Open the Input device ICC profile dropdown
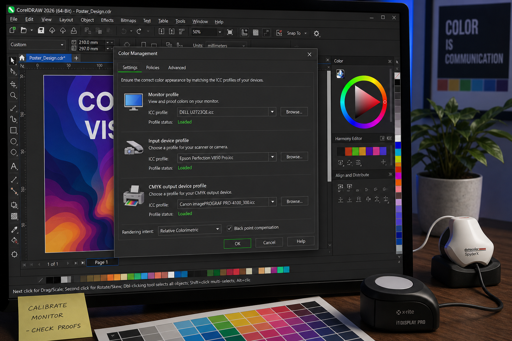This screenshot has width=512, height=341. tap(273, 157)
